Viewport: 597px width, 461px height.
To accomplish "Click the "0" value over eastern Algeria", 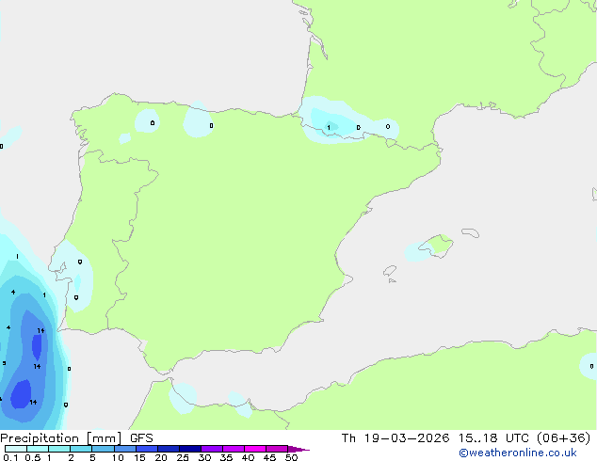I will pos(591,366).
